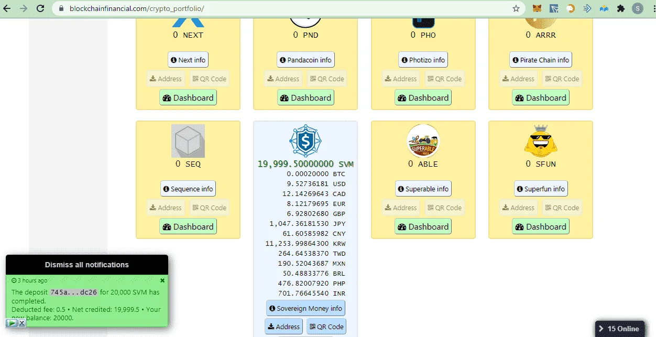The image size is (656, 337).
Task: Click the 19,999.50000000 SVM balance
Action: point(305,164)
